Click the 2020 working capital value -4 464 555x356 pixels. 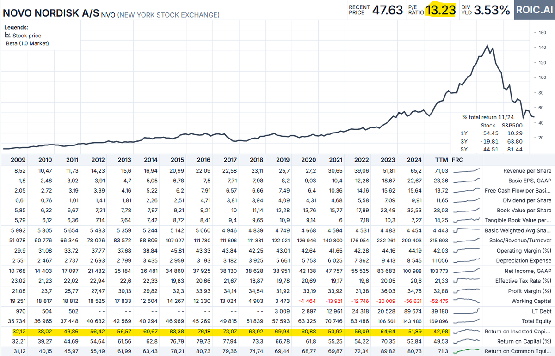point(308,301)
